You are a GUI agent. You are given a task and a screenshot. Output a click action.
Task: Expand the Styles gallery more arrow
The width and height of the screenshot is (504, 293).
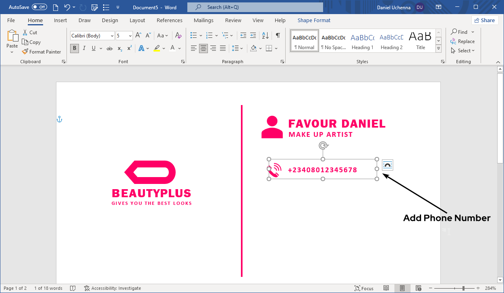[x=439, y=49]
